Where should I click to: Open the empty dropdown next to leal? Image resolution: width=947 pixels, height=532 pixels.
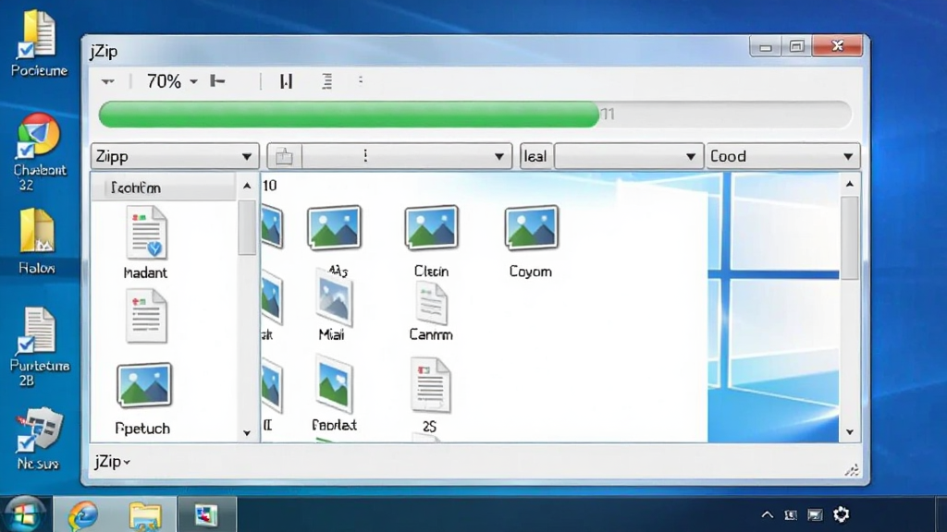[628, 157]
